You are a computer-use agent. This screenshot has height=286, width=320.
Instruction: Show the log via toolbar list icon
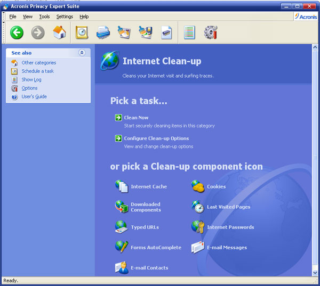[189, 32]
